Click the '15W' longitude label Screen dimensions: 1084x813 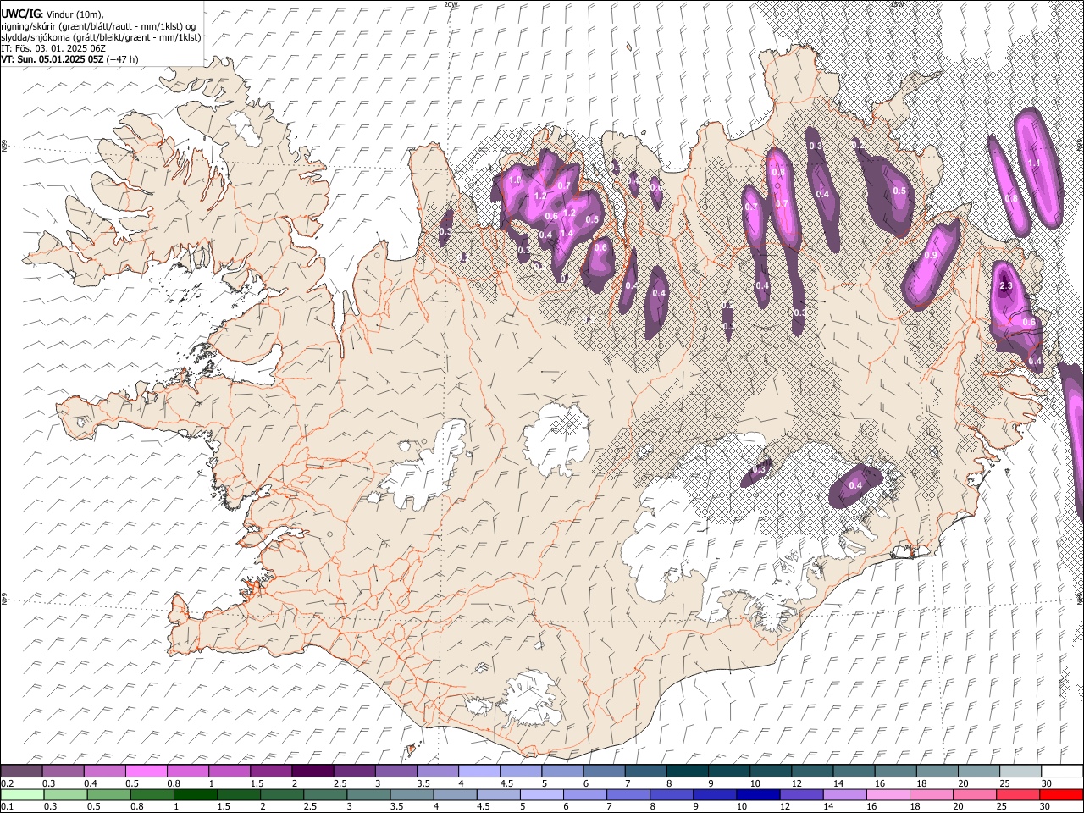[897, 4]
